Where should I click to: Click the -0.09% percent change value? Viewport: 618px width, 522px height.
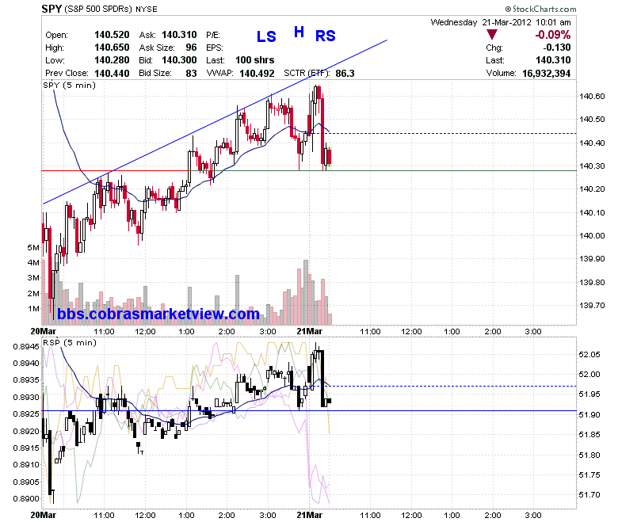552,35
